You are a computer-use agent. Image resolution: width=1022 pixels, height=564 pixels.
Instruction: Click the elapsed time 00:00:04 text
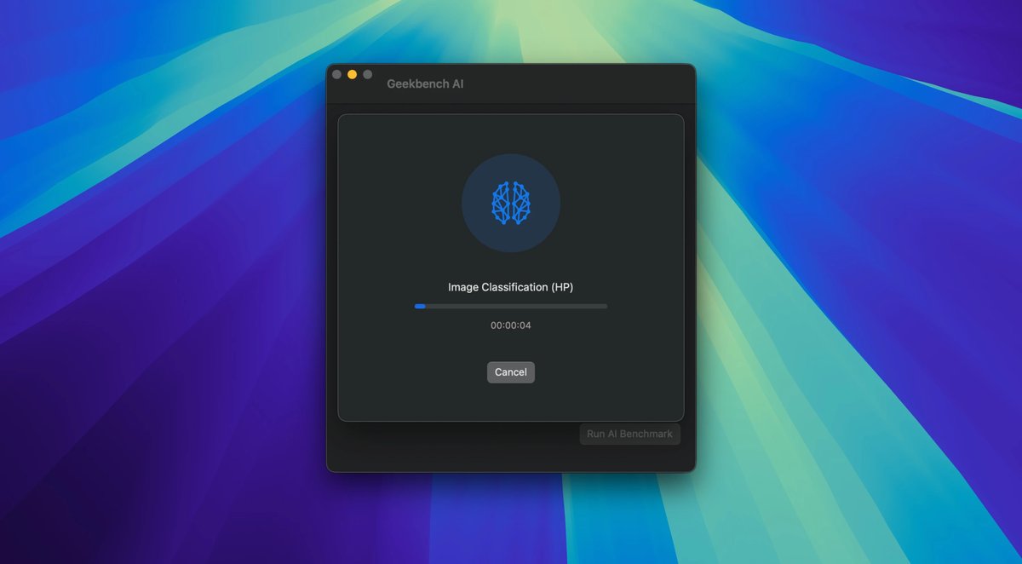coord(511,325)
